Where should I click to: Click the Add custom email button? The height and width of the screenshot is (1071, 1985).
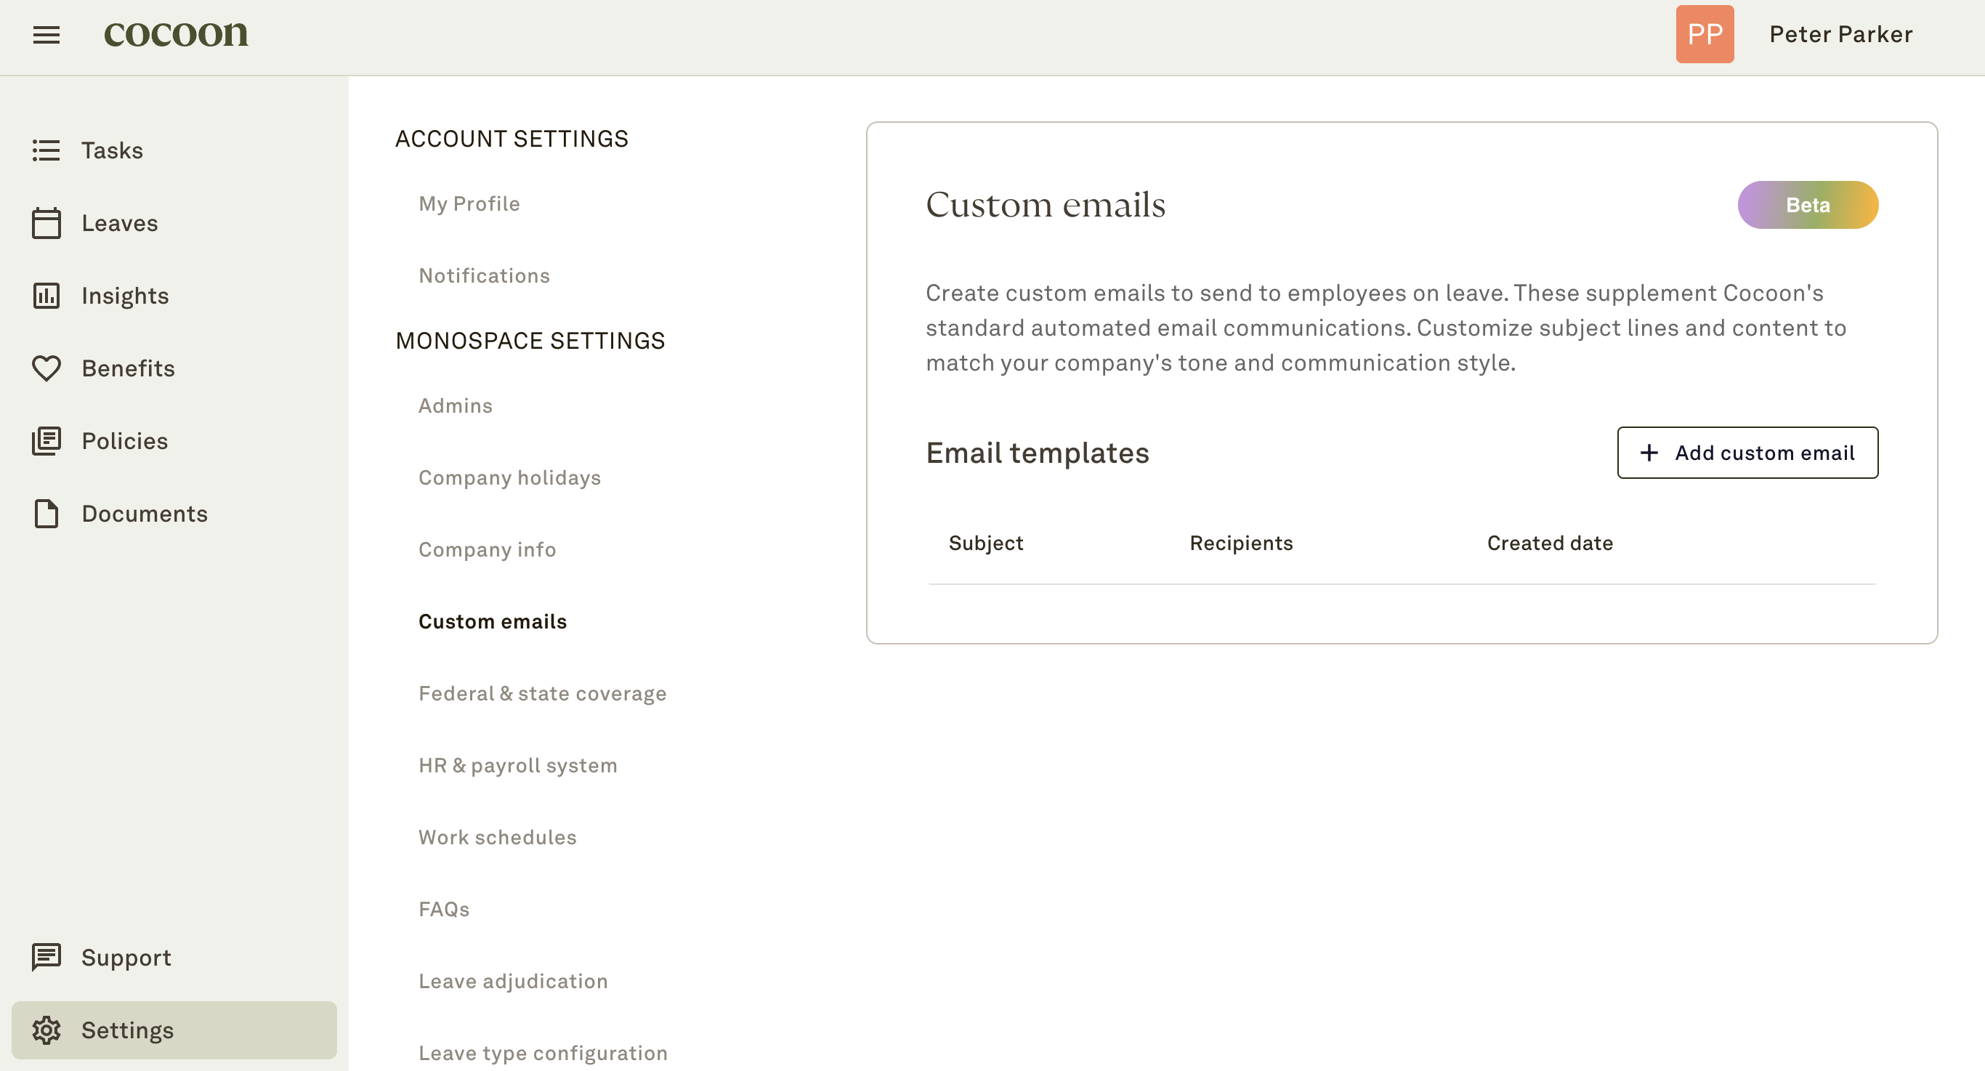[1747, 452]
